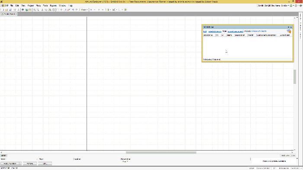Click the Save floppy disk icon
Image resolution: width=303 pixels, height=170 pixels.
coord(10,10)
